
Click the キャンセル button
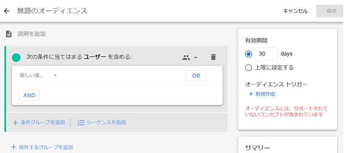pos(295,11)
